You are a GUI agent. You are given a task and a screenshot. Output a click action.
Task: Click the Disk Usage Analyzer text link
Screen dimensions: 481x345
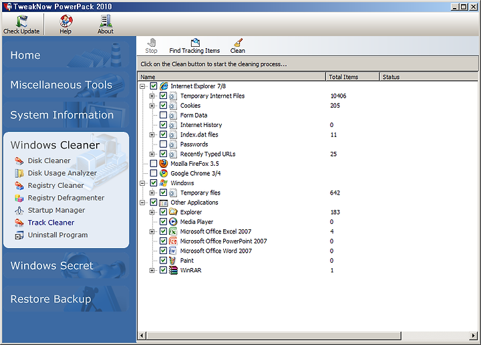(62, 173)
